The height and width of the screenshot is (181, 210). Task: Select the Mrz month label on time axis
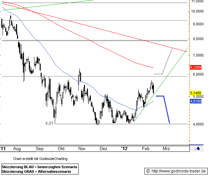tap(166, 148)
